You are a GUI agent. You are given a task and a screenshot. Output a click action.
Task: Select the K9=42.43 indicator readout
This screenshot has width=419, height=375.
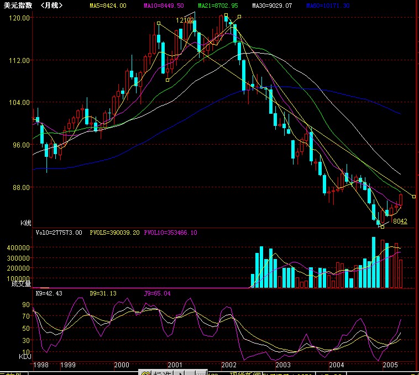click(49, 293)
